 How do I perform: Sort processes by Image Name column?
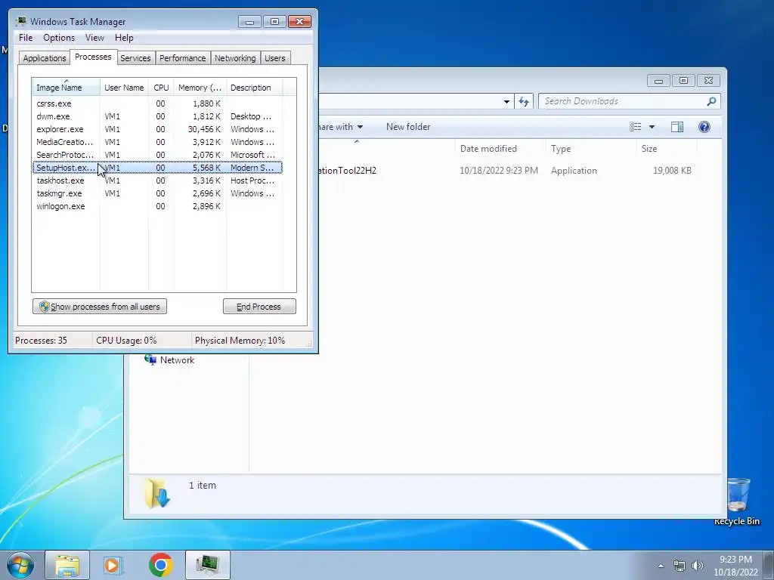pyautogui.click(x=66, y=88)
